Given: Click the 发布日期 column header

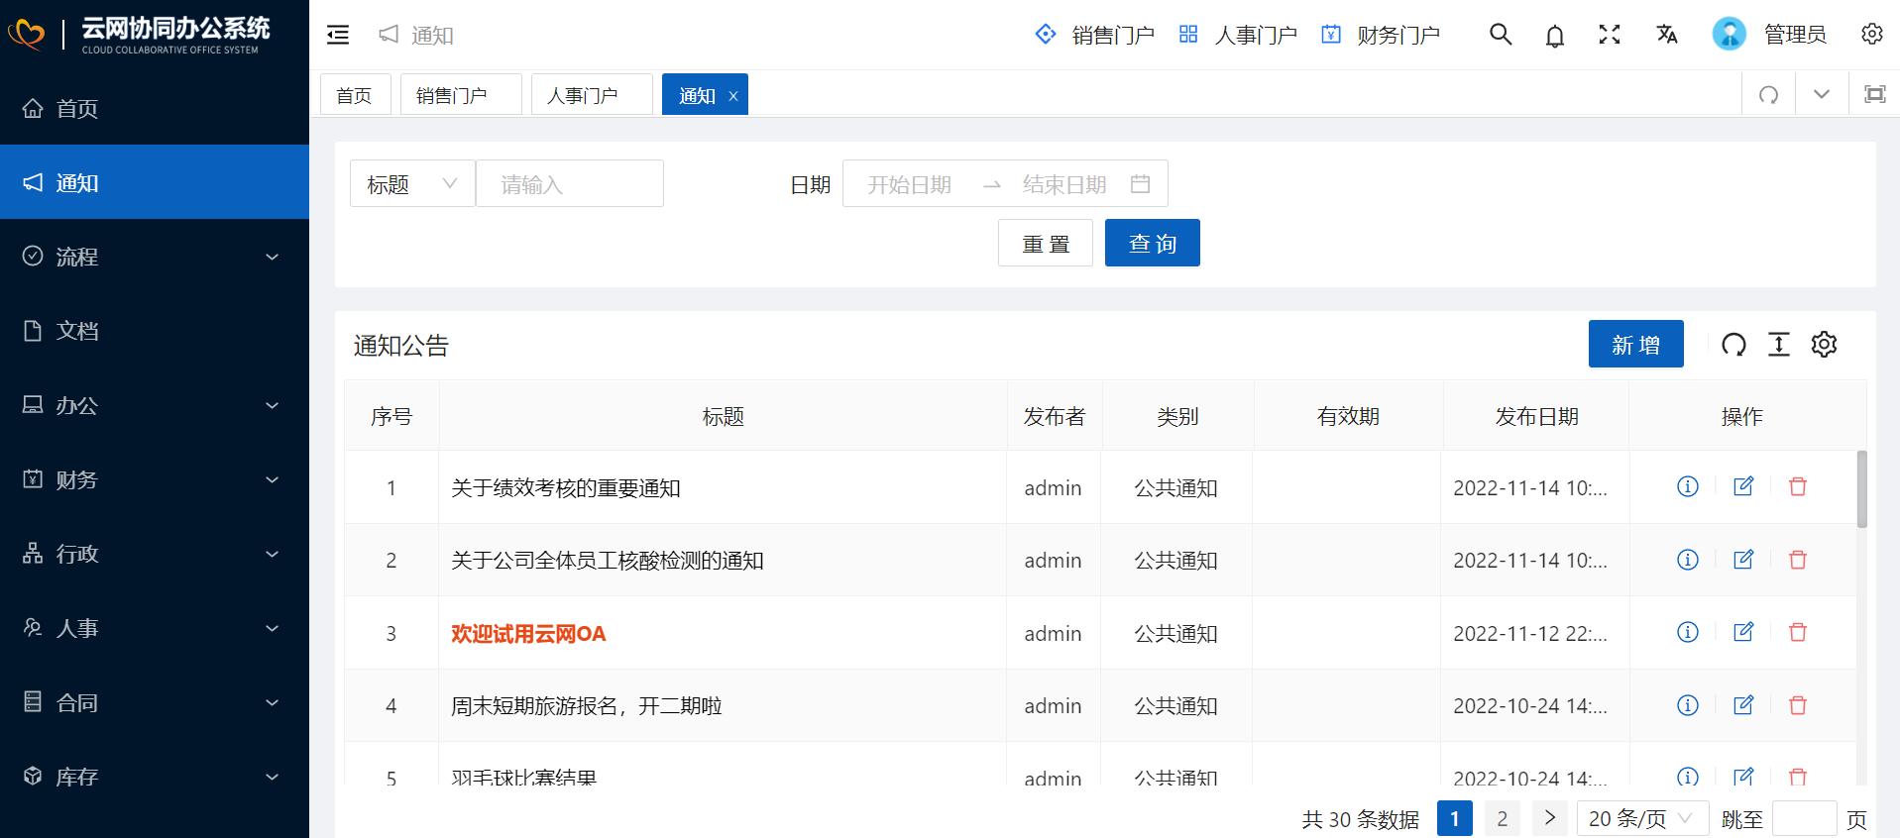Looking at the screenshot, I should coord(1536,416).
